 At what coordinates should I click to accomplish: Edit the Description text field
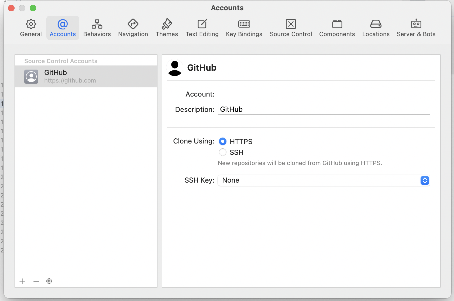pos(324,109)
